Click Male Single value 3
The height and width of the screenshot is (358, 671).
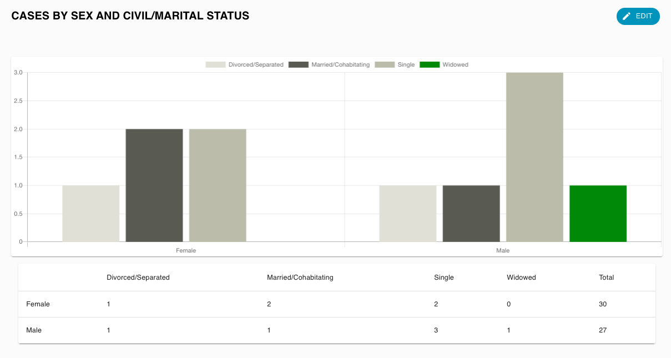(x=436, y=330)
